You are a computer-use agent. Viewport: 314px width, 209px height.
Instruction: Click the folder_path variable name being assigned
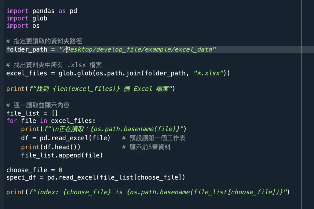click(x=27, y=49)
